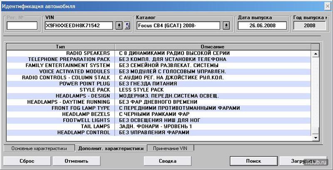Viewport: 333px width, 170px height.
Task: Click the Сброс button
Action: click(27, 161)
